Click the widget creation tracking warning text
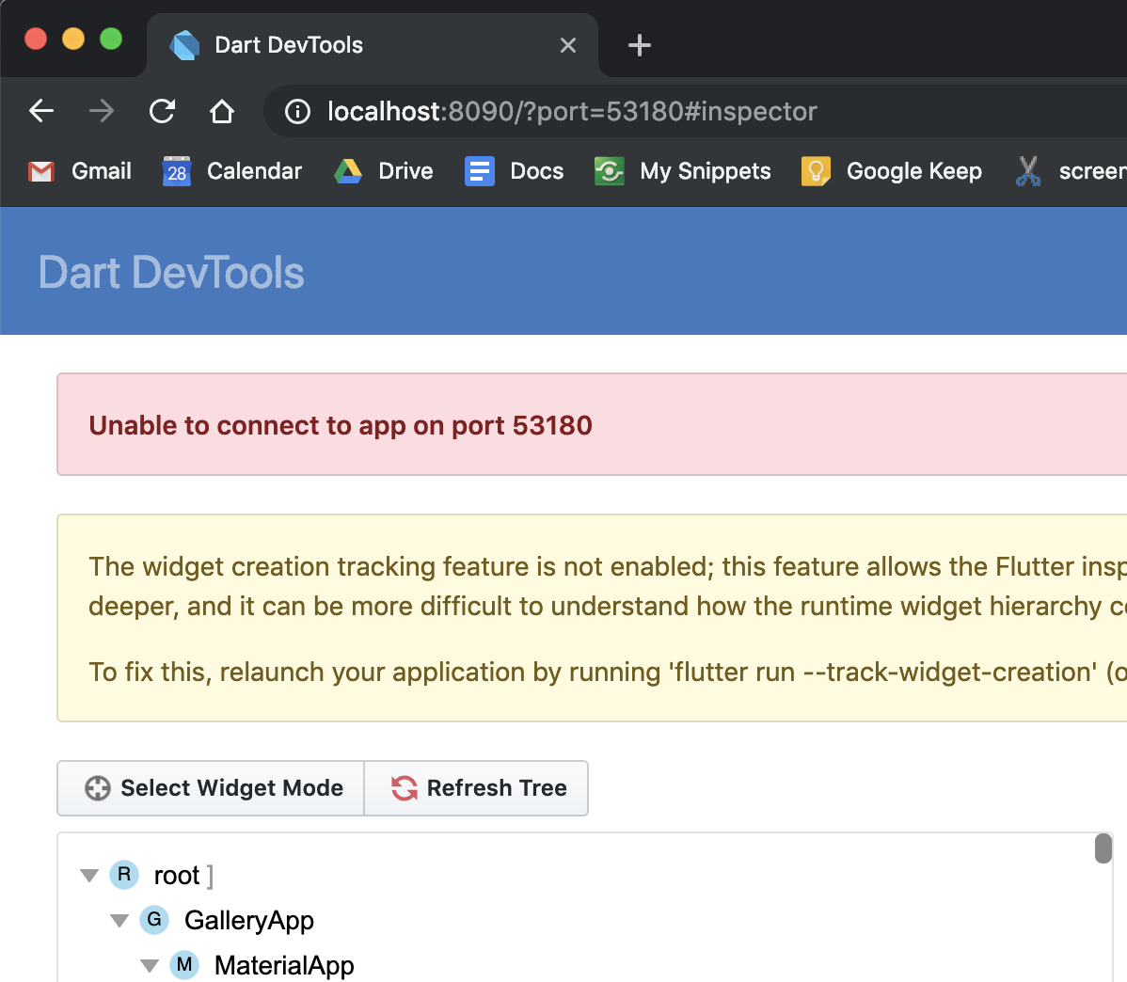The width and height of the screenshot is (1127, 982). coord(608,586)
